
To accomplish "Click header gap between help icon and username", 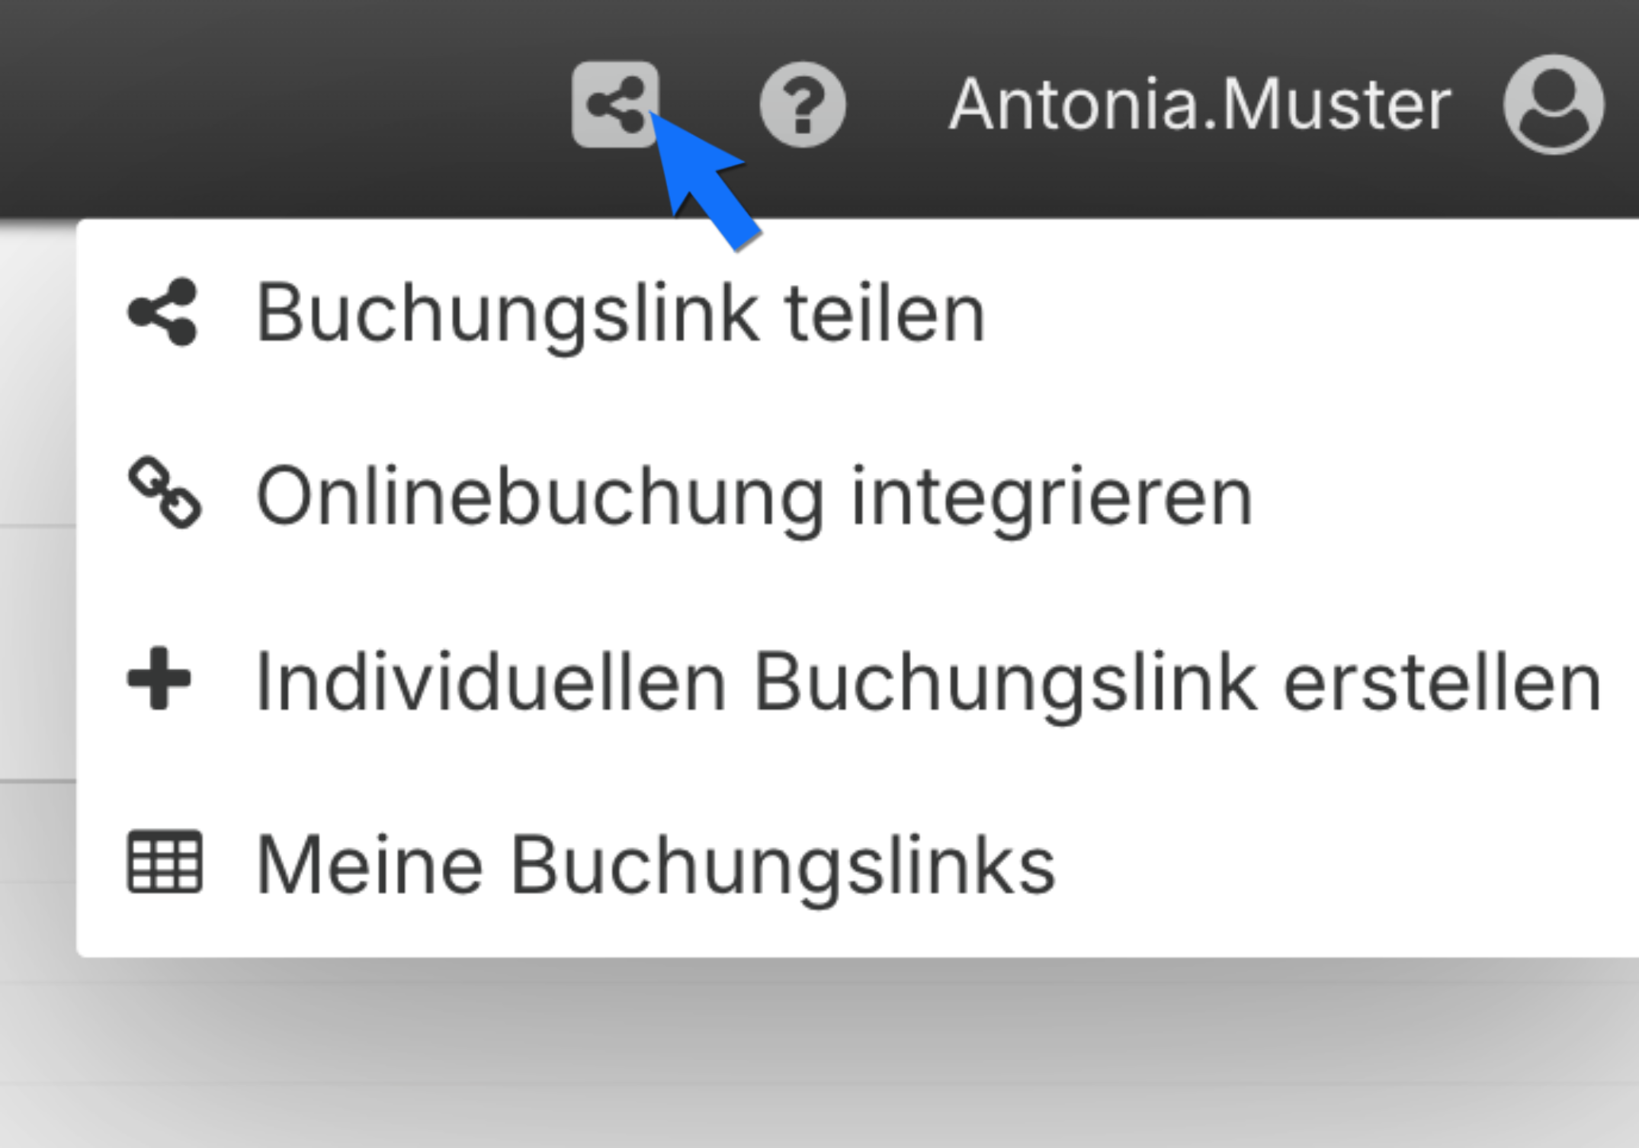I will tap(896, 104).
